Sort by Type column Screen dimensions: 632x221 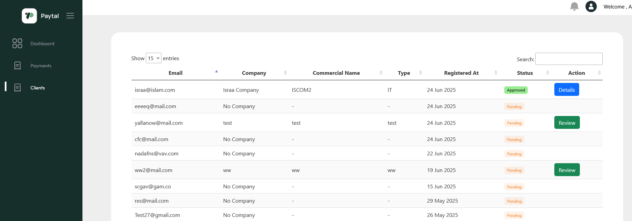point(404,73)
